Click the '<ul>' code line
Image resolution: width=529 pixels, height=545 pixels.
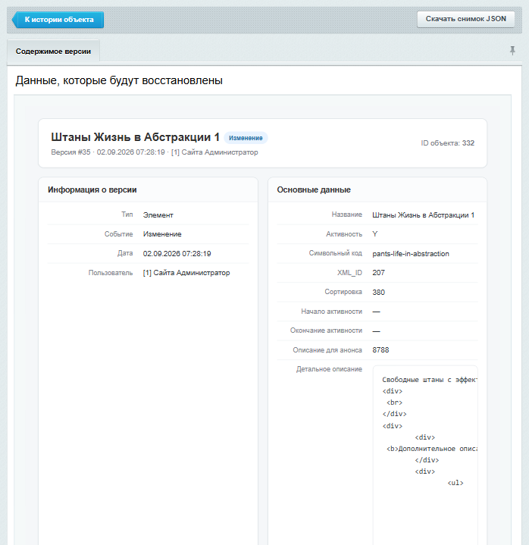tap(455, 483)
